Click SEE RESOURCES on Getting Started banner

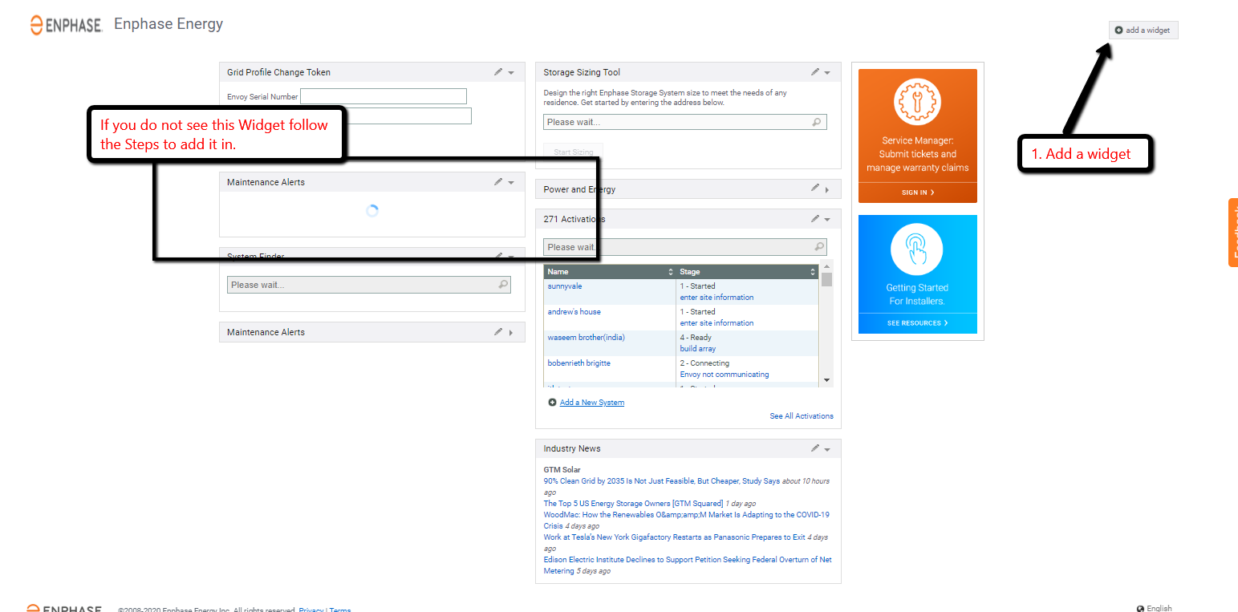click(x=918, y=323)
